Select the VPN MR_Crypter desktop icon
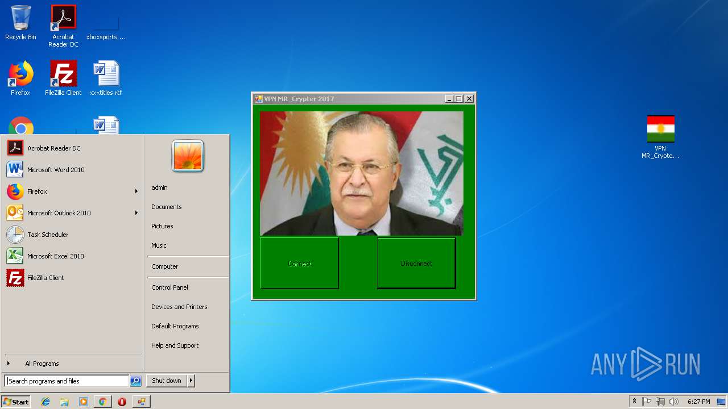 click(x=660, y=137)
